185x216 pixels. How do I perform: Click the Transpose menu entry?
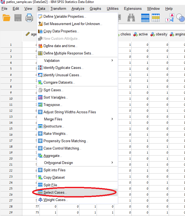coord(53,105)
